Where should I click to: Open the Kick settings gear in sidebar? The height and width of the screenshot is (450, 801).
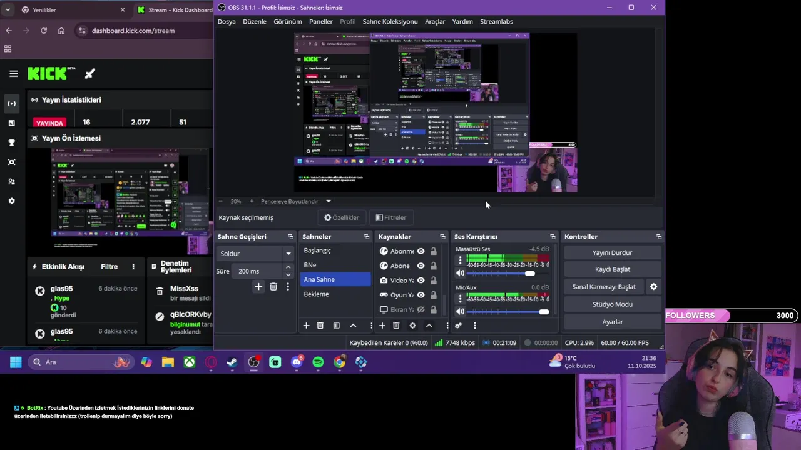(x=12, y=201)
